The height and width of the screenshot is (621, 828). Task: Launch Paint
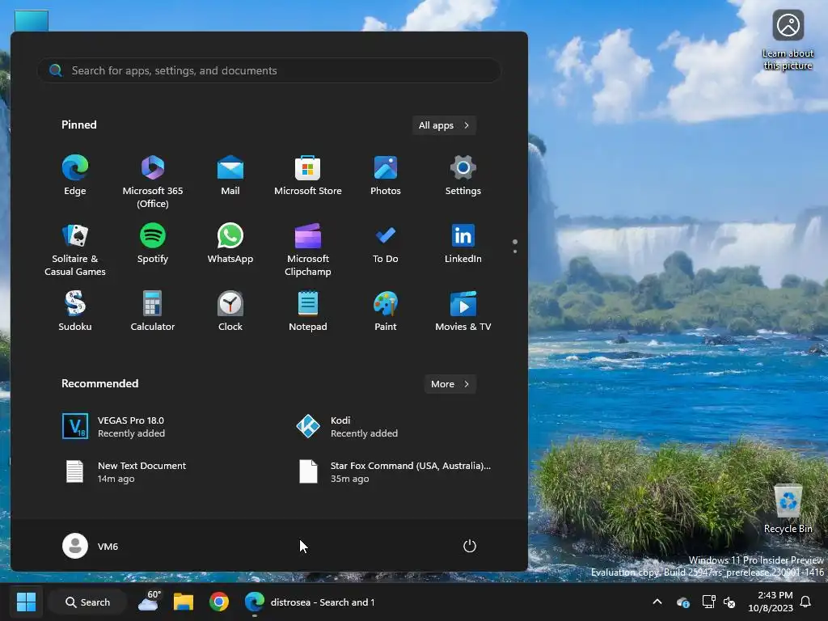pyautogui.click(x=386, y=311)
